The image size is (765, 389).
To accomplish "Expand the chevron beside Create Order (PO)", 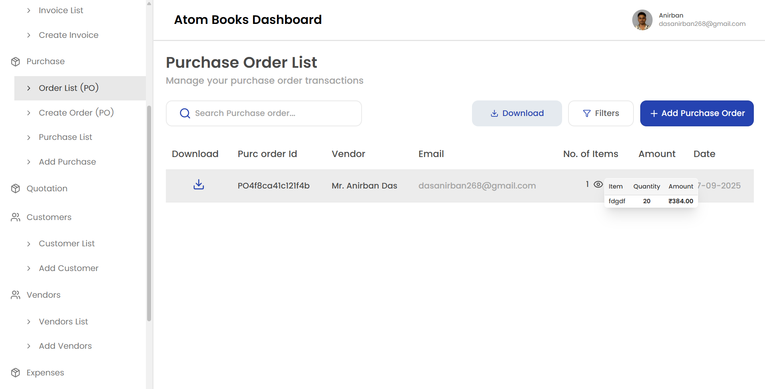I will click(29, 113).
